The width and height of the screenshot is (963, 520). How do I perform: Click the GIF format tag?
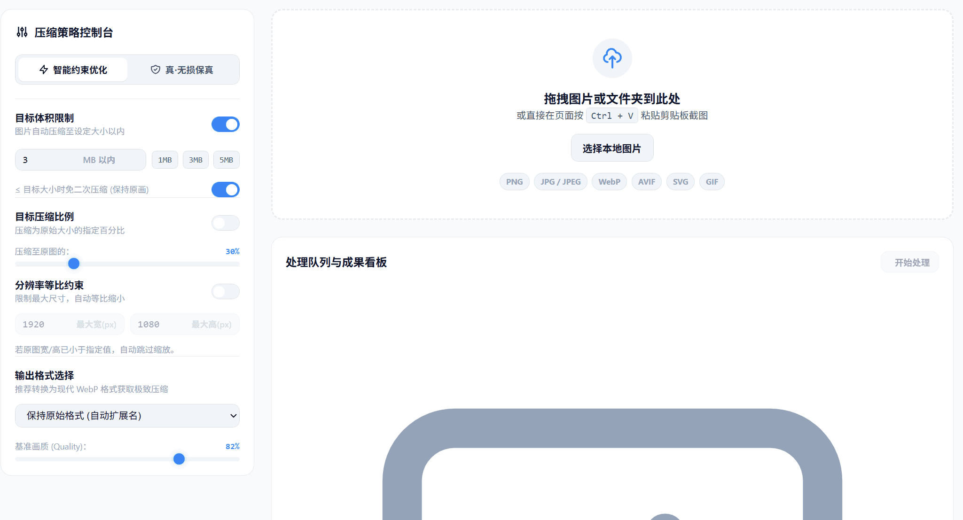click(712, 182)
